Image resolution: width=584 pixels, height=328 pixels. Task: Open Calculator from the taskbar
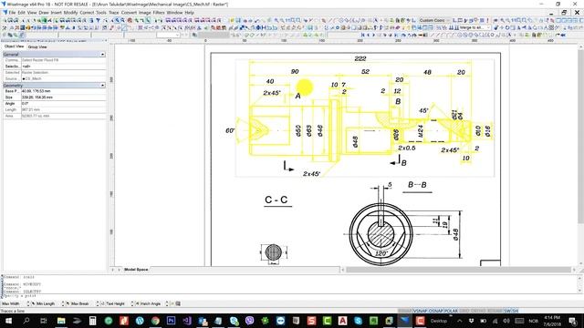point(92,321)
